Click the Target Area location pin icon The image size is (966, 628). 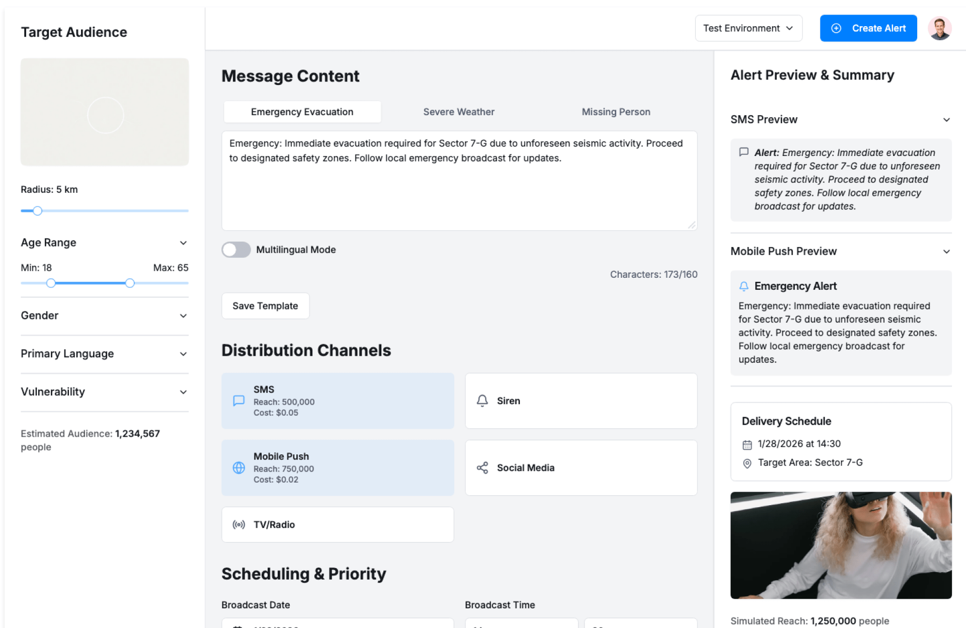pos(747,463)
